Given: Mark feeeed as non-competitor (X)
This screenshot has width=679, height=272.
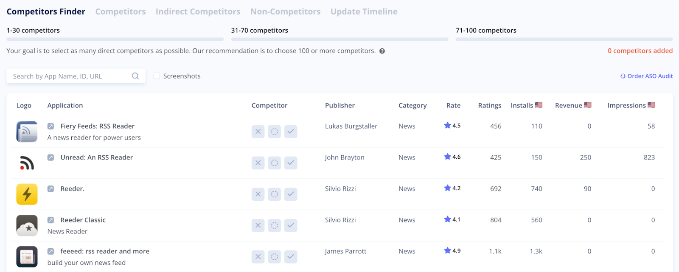Looking at the screenshot, I should [258, 257].
